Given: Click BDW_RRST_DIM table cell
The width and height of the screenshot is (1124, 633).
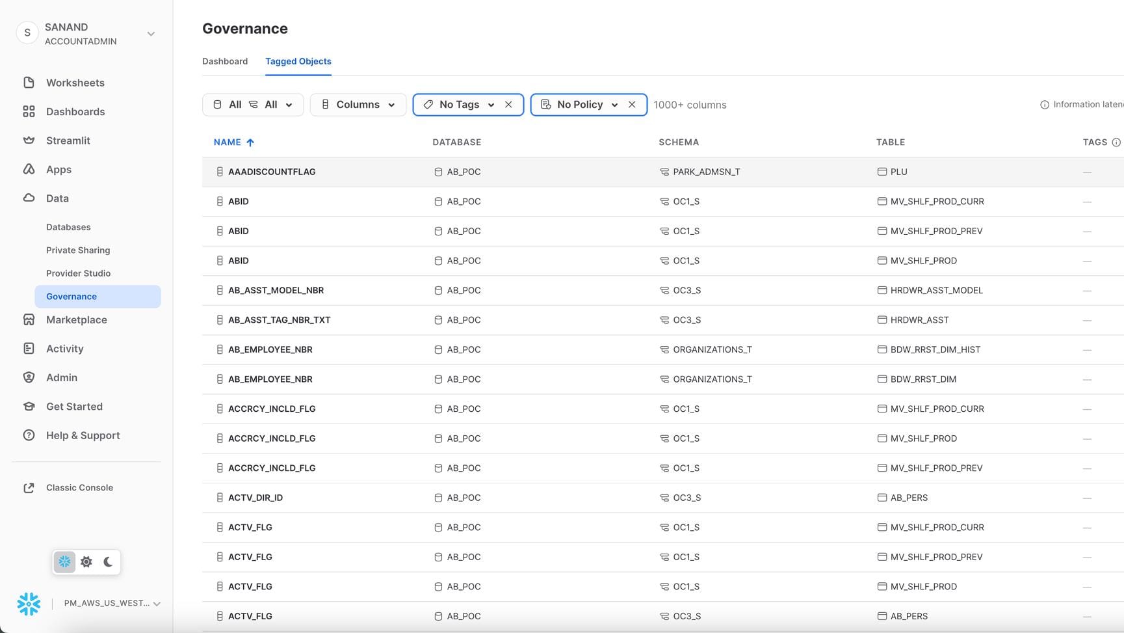Looking at the screenshot, I should (923, 379).
